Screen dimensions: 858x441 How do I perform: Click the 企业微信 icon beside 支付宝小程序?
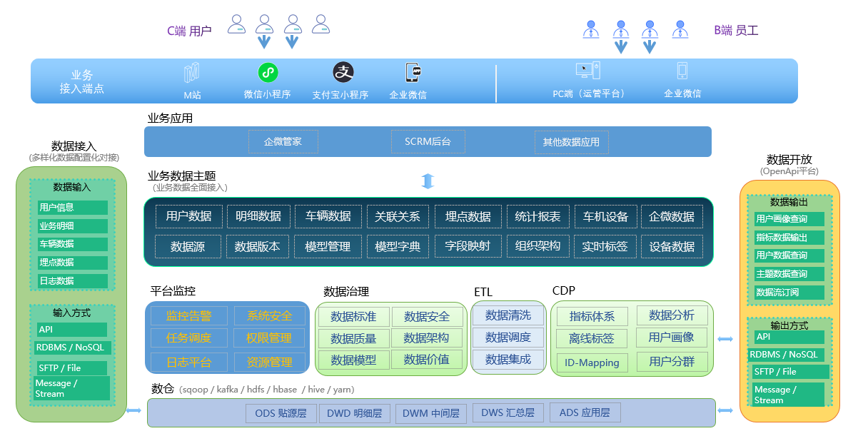(413, 73)
